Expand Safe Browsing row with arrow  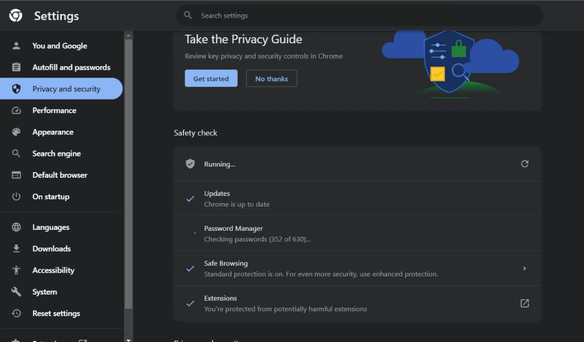click(525, 268)
